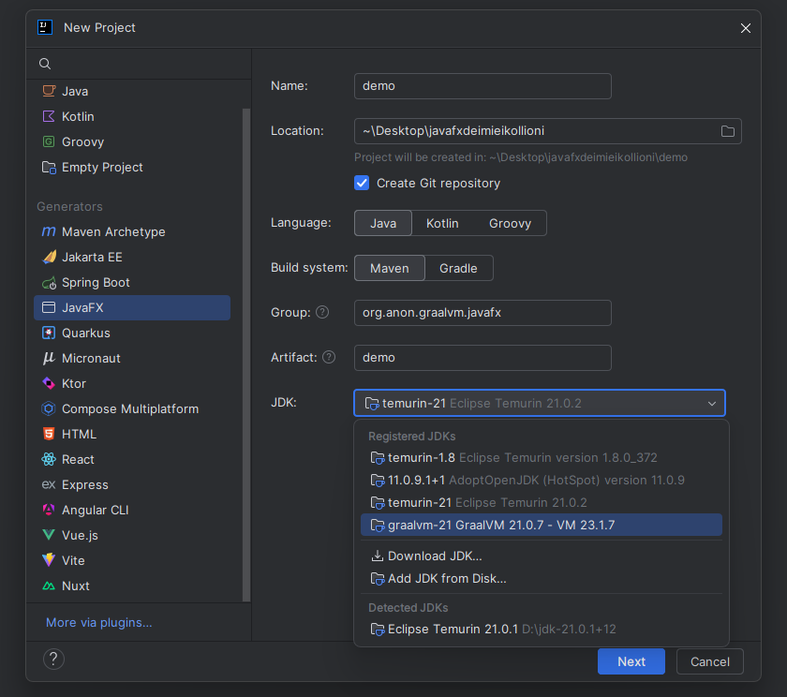Select graalvm-21 GraalVM 21.0.7 JDK
Screen dimensions: 787x697
pos(542,525)
